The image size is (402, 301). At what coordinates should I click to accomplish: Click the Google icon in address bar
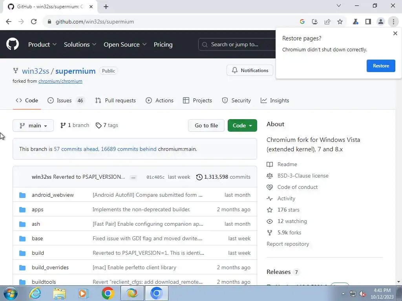coord(302,22)
